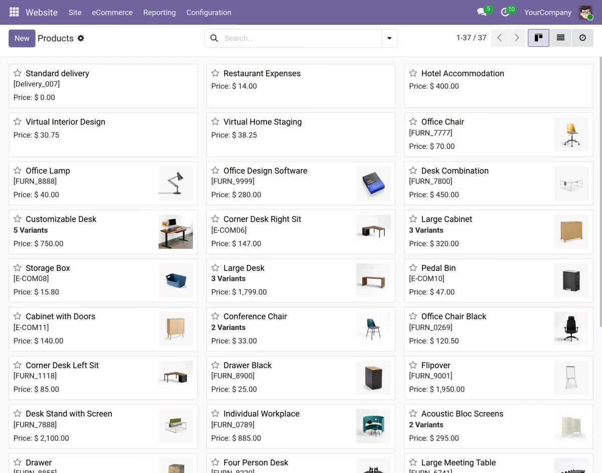Screen dimensions: 602x473
Task: Go to the previous page arrow
Action: (x=499, y=38)
